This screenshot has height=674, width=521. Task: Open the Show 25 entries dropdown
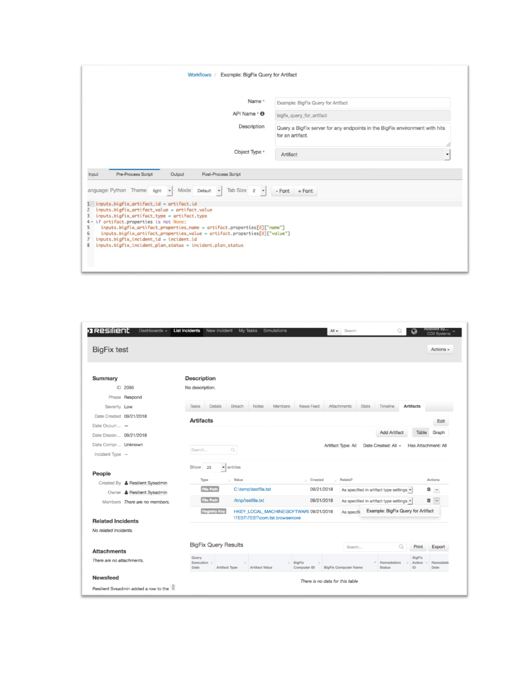click(214, 467)
